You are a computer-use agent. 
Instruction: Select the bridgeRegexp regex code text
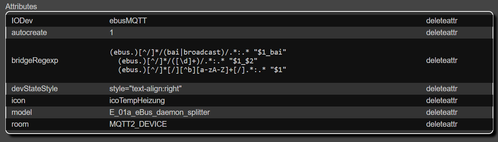tap(198, 61)
